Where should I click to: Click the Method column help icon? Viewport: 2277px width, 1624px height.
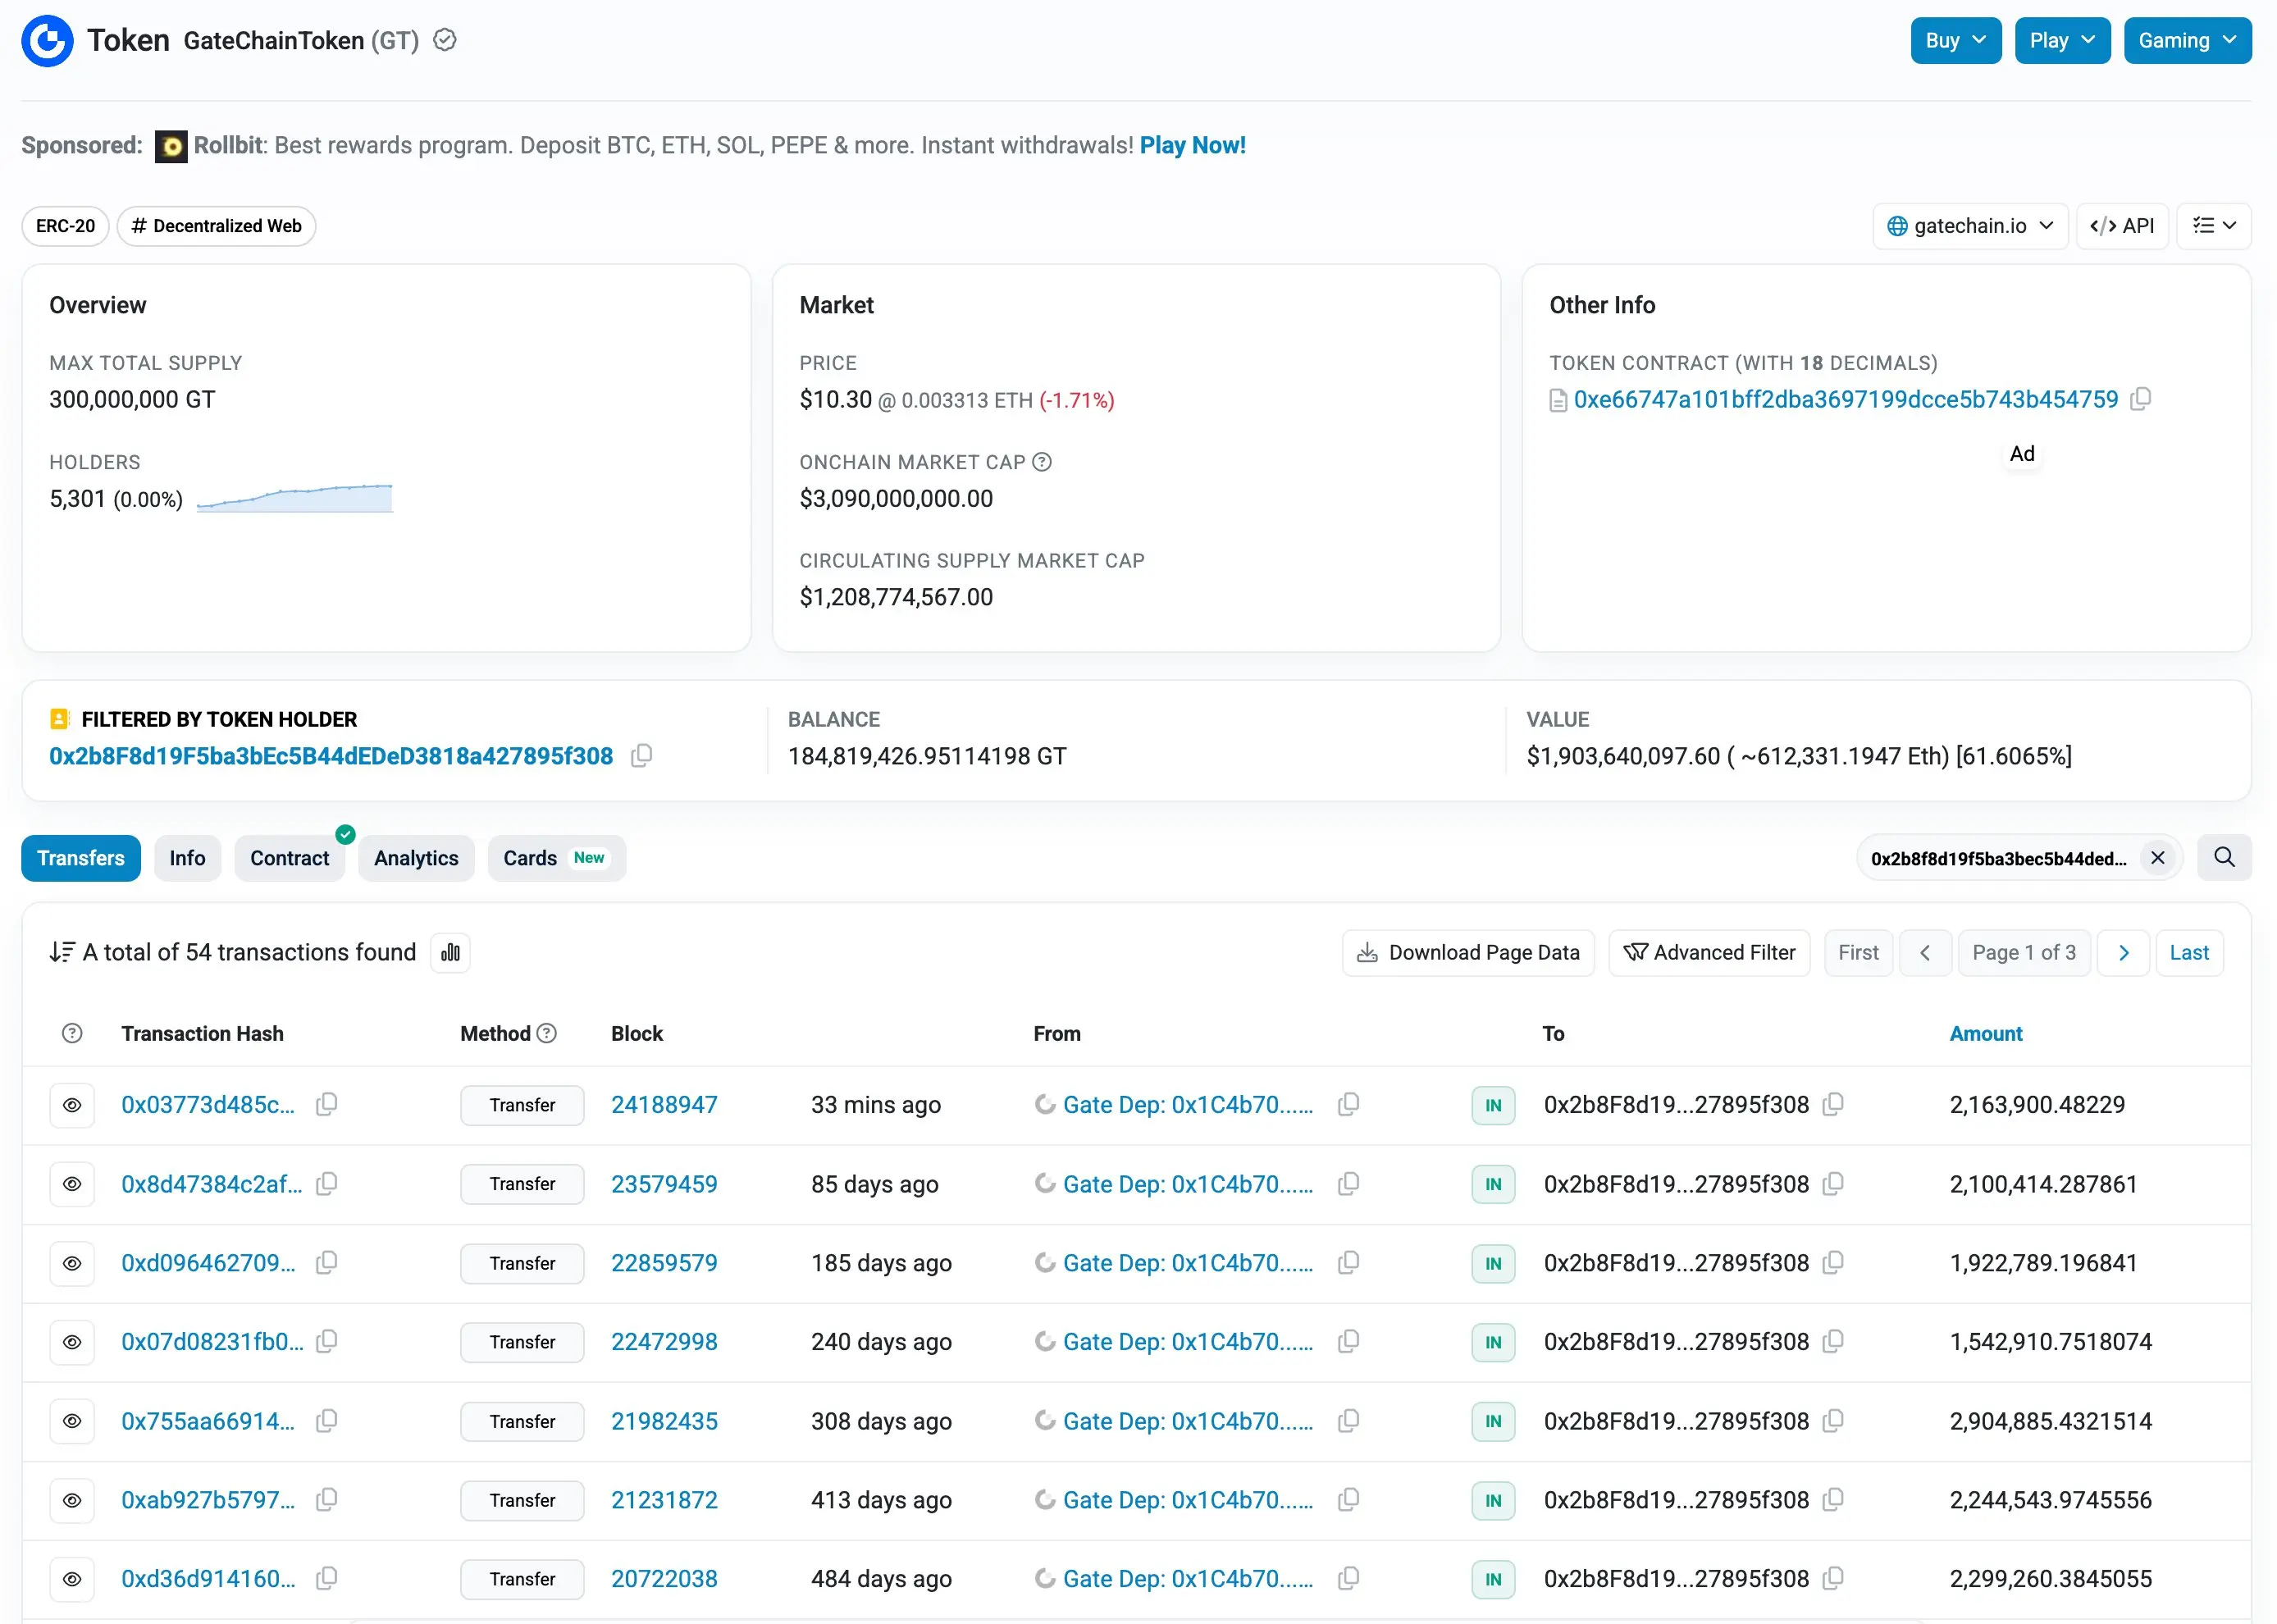547,1033
